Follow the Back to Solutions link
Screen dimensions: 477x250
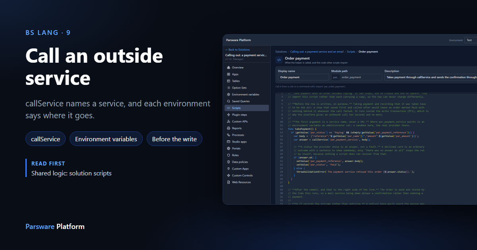tap(238, 50)
